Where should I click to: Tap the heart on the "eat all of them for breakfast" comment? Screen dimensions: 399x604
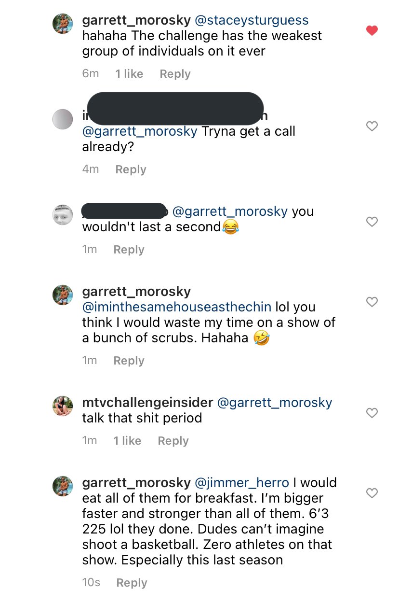click(x=372, y=493)
